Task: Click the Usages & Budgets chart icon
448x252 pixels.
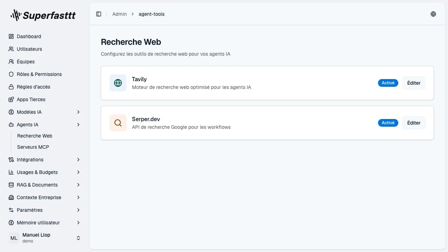Action: (11, 172)
